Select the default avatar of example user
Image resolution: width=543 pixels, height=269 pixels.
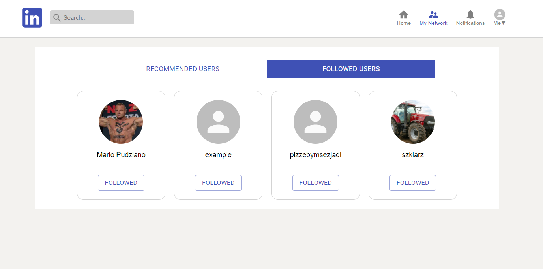coord(218,122)
